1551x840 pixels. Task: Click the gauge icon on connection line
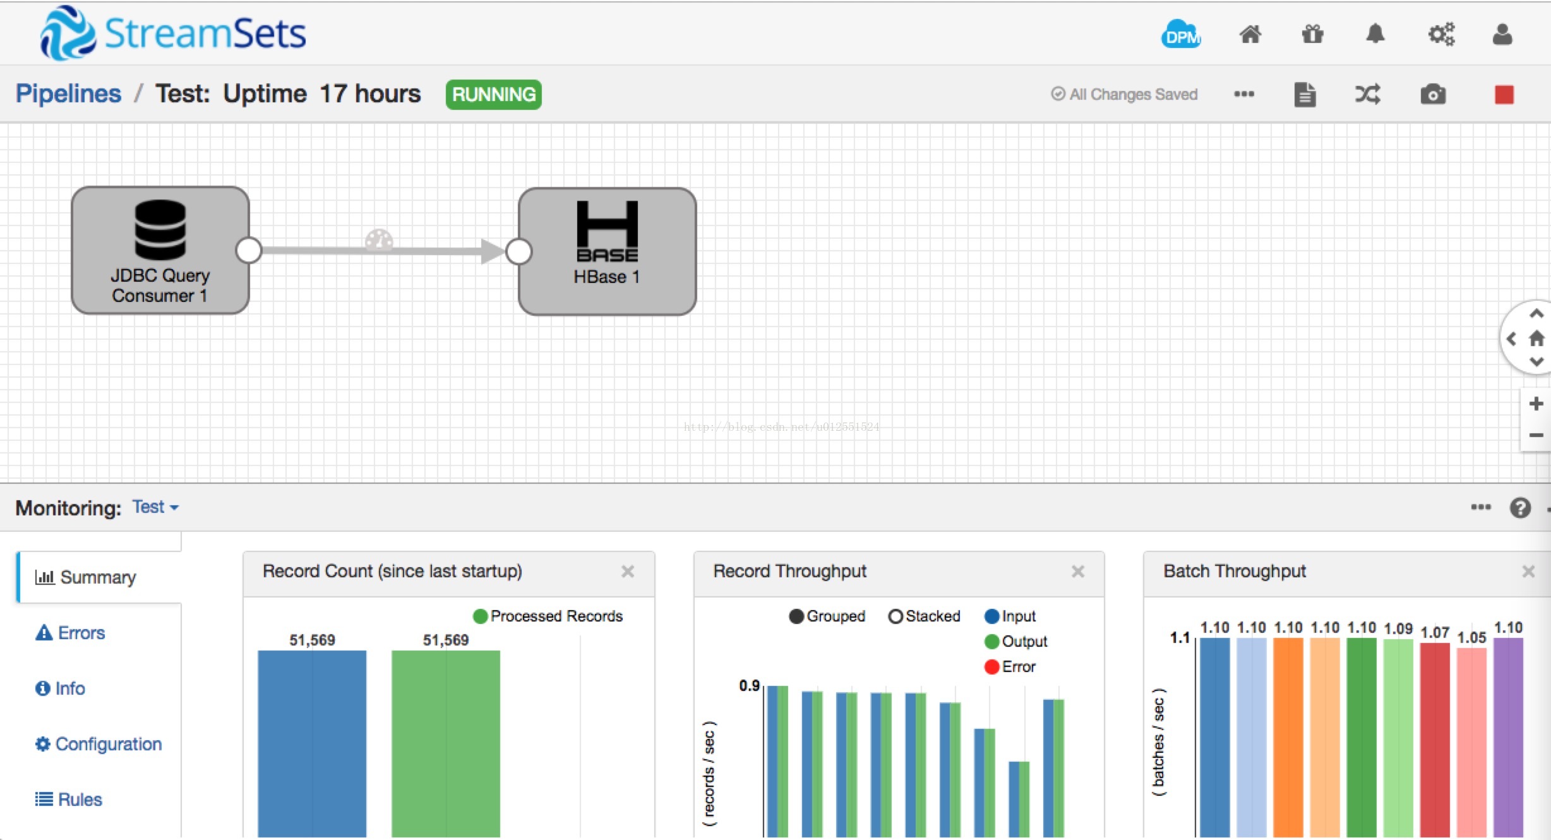point(379,241)
